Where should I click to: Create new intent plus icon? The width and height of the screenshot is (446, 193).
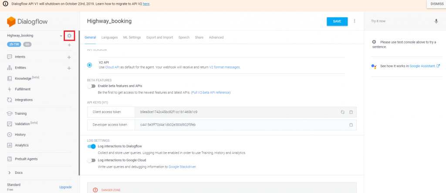pos(69,57)
